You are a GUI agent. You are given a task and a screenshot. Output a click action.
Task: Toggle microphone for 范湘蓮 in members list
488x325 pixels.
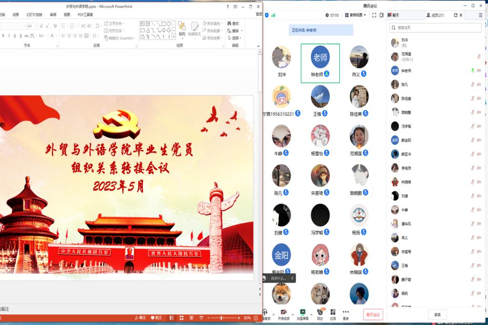point(479,57)
